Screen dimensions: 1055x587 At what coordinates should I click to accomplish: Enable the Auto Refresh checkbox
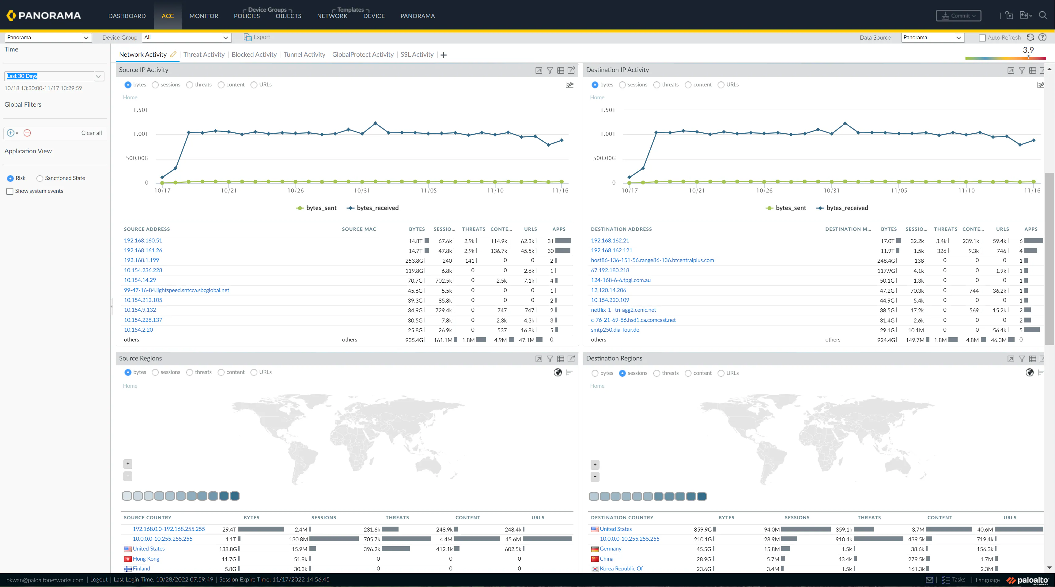click(982, 37)
